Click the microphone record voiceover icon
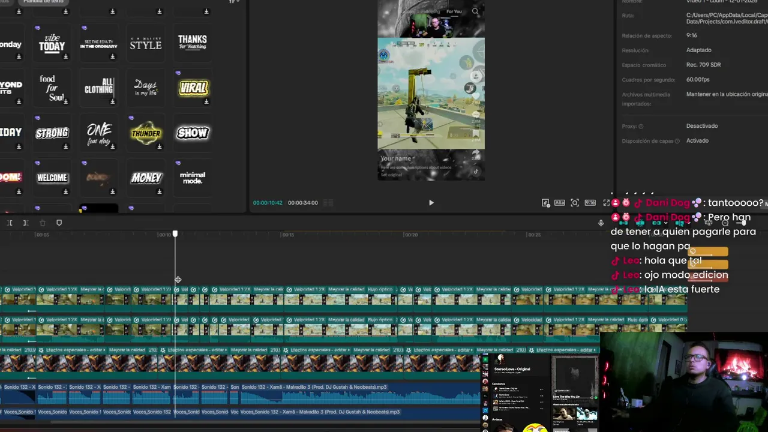Screen dimensions: 768x432 click(601, 223)
